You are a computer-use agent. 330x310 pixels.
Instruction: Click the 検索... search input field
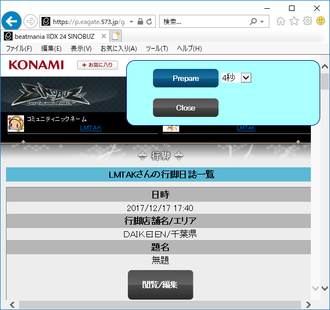[204, 21]
